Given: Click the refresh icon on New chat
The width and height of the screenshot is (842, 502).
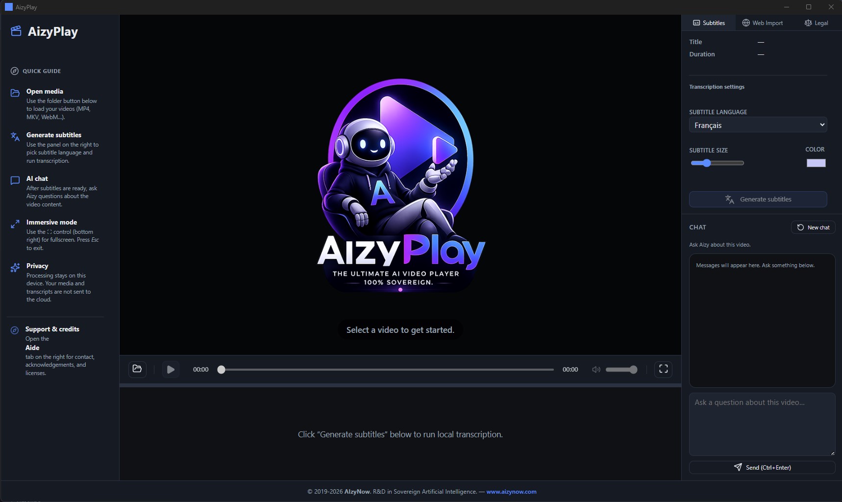Looking at the screenshot, I should 800,227.
